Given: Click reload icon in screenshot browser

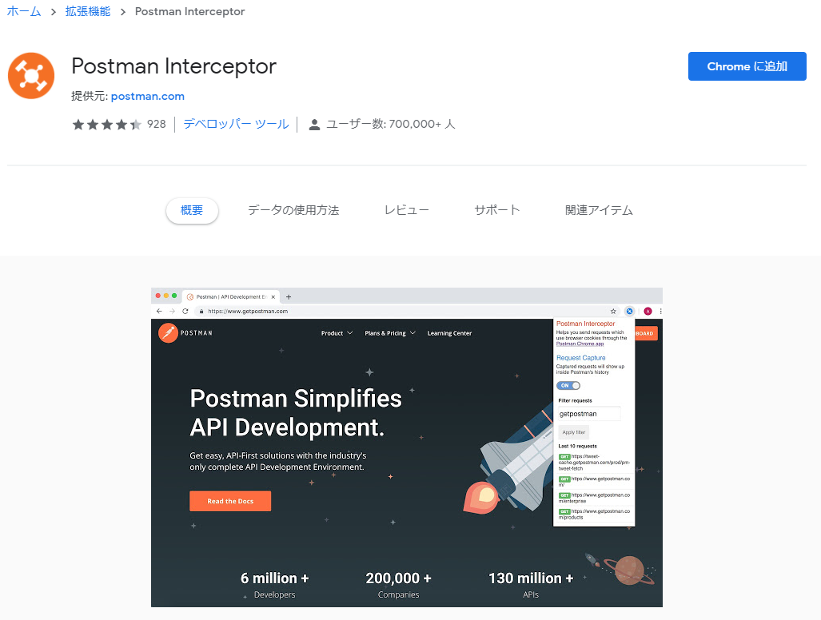Looking at the screenshot, I should [185, 312].
